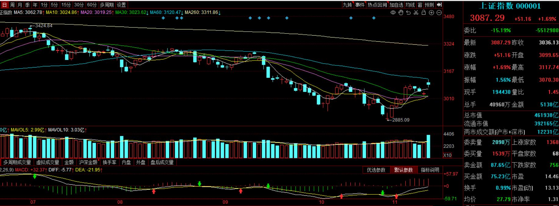
Task: Click the last blue diamond event marker
Action: 374,18
